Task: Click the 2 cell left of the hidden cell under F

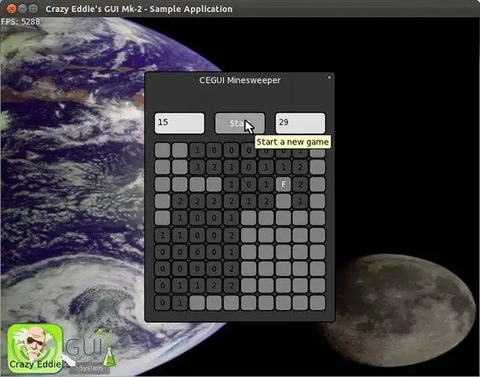Action: [266, 201]
